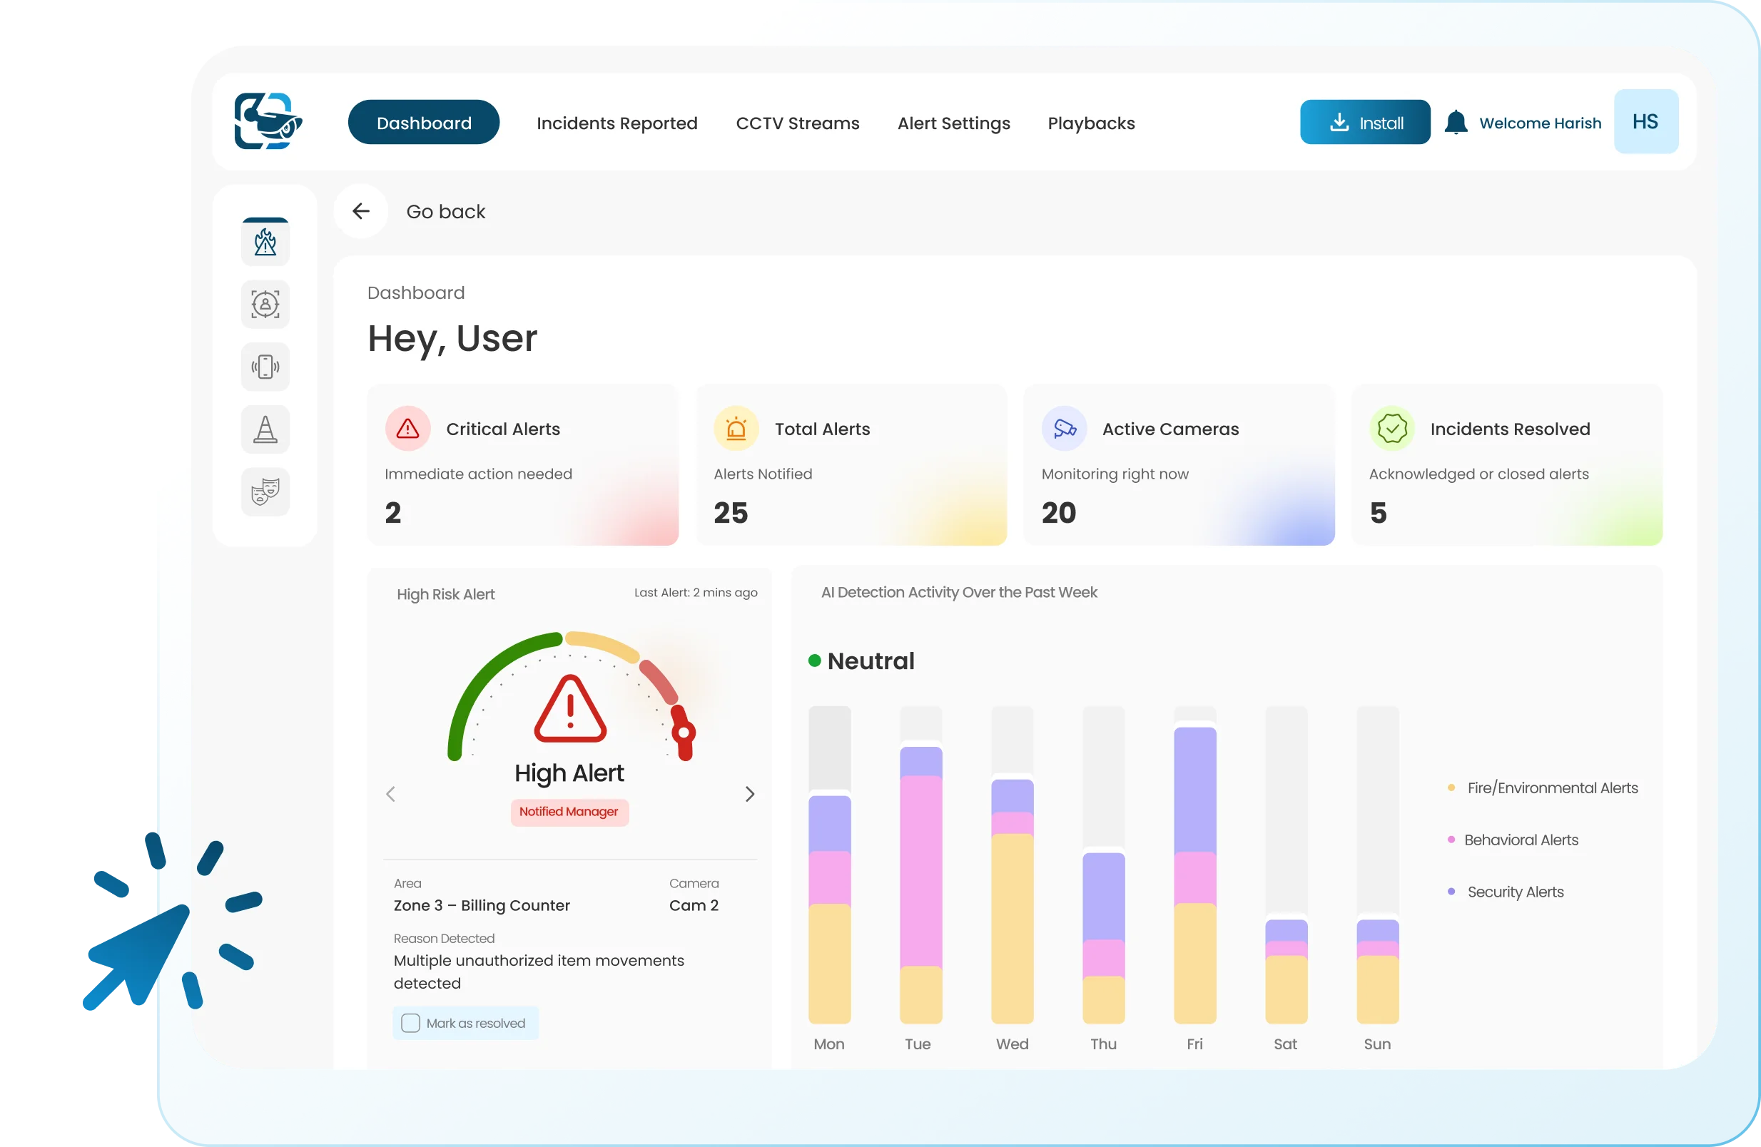1761x1147 pixels.
Task: Click the notification bell icon
Action: click(1456, 123)
